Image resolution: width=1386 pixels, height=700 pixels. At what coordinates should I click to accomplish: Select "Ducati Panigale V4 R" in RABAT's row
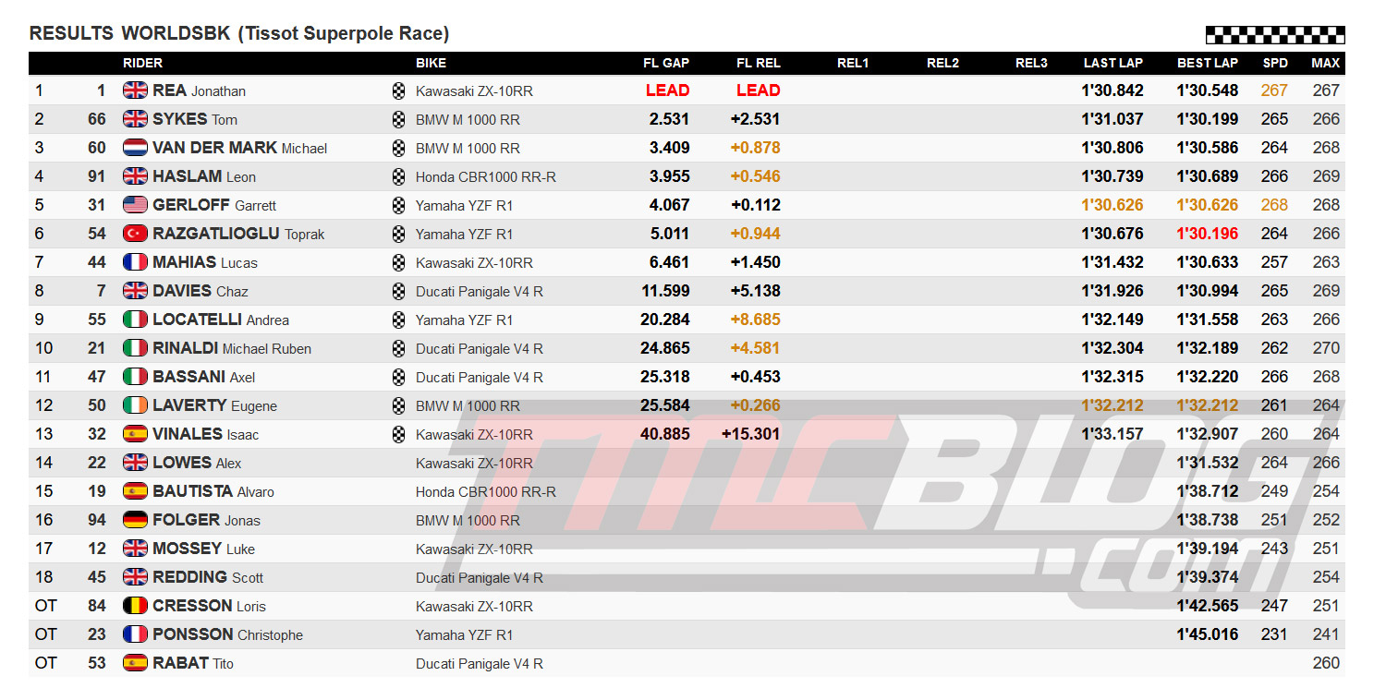(x=480, y=663)
